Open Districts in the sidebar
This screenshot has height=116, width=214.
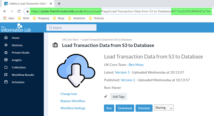coord(17,45)
